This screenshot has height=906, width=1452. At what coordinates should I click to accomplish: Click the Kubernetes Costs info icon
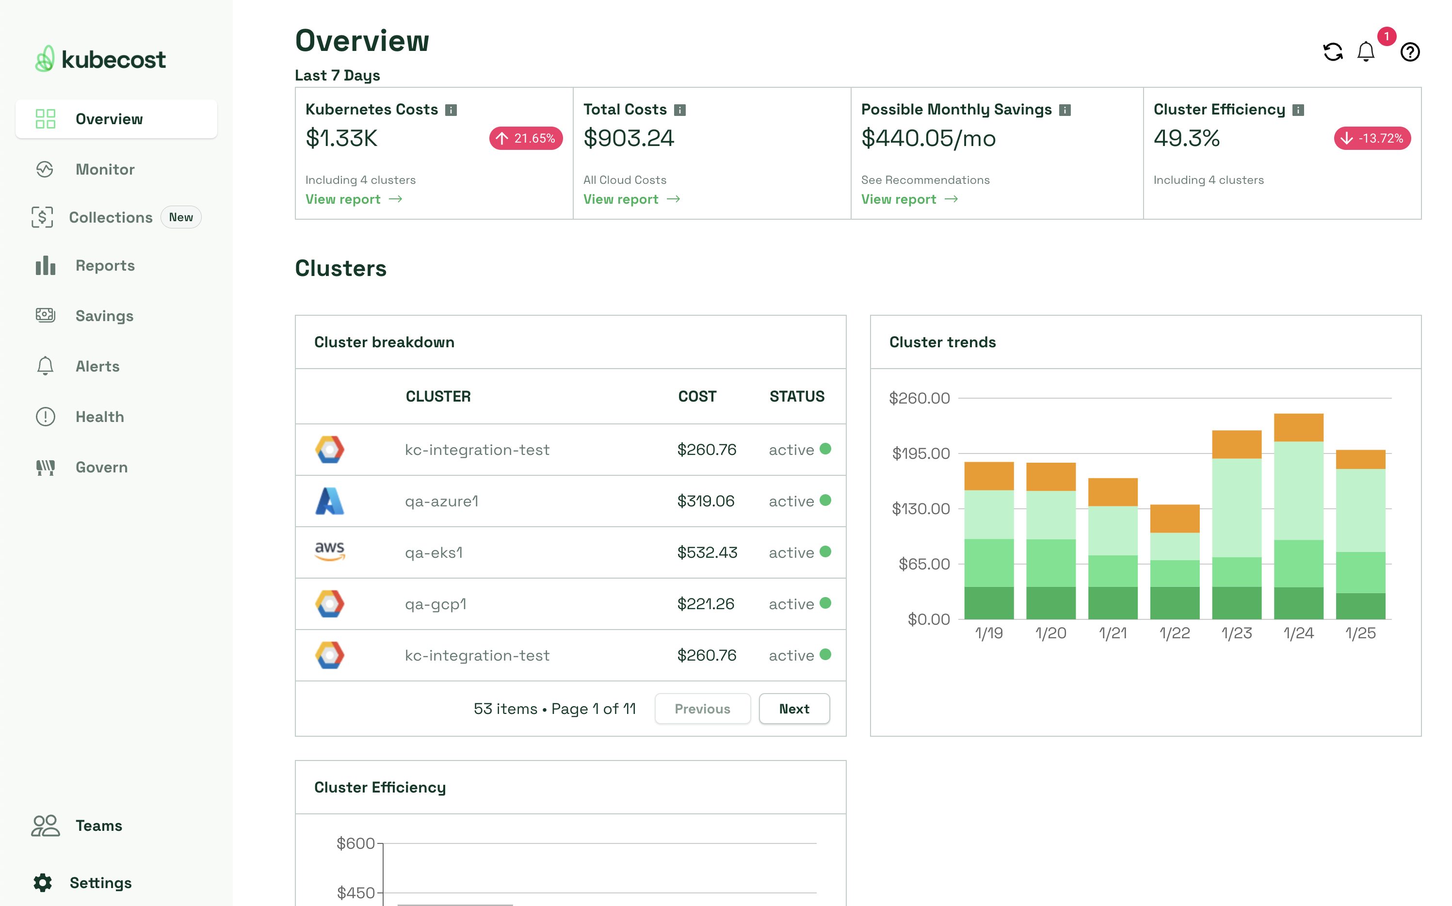click(x=451, y=110)
